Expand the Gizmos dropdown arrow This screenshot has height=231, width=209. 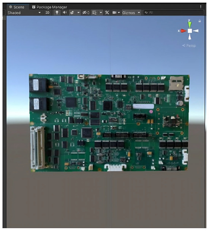tap(139, 13)
